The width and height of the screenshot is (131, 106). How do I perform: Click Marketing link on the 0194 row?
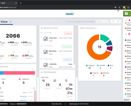pyautogui.click(x=23, y=96)
